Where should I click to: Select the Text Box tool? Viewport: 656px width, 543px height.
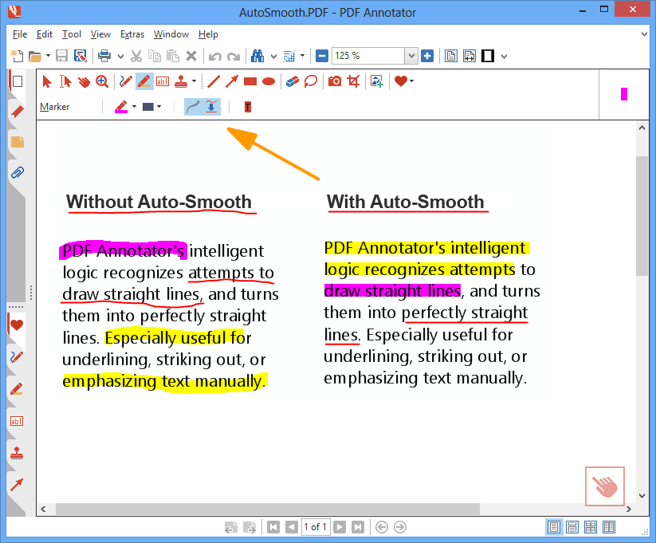tap(163, 81)
